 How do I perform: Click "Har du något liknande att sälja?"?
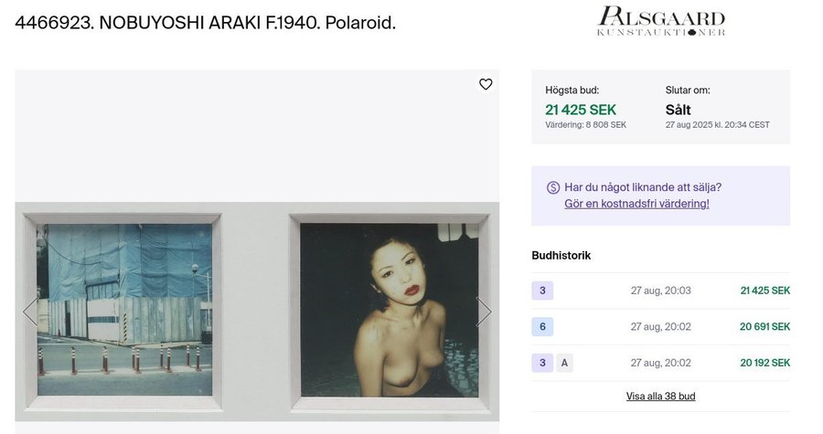[x=643, y=187]
